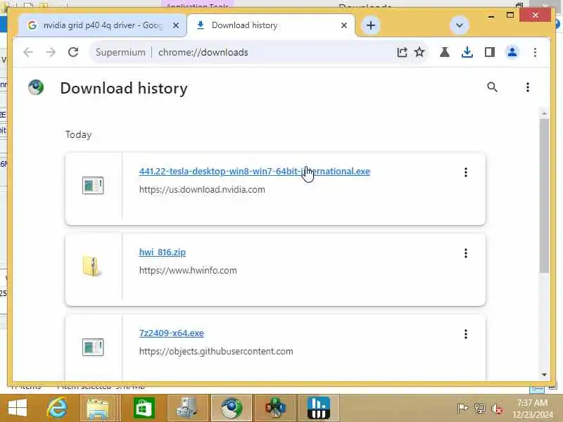Open the Download history more actions menu
Viewport: 563px width, 422px height.
click(527, 87)
